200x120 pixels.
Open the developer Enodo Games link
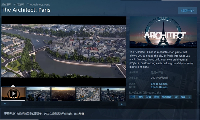point(159,84)
